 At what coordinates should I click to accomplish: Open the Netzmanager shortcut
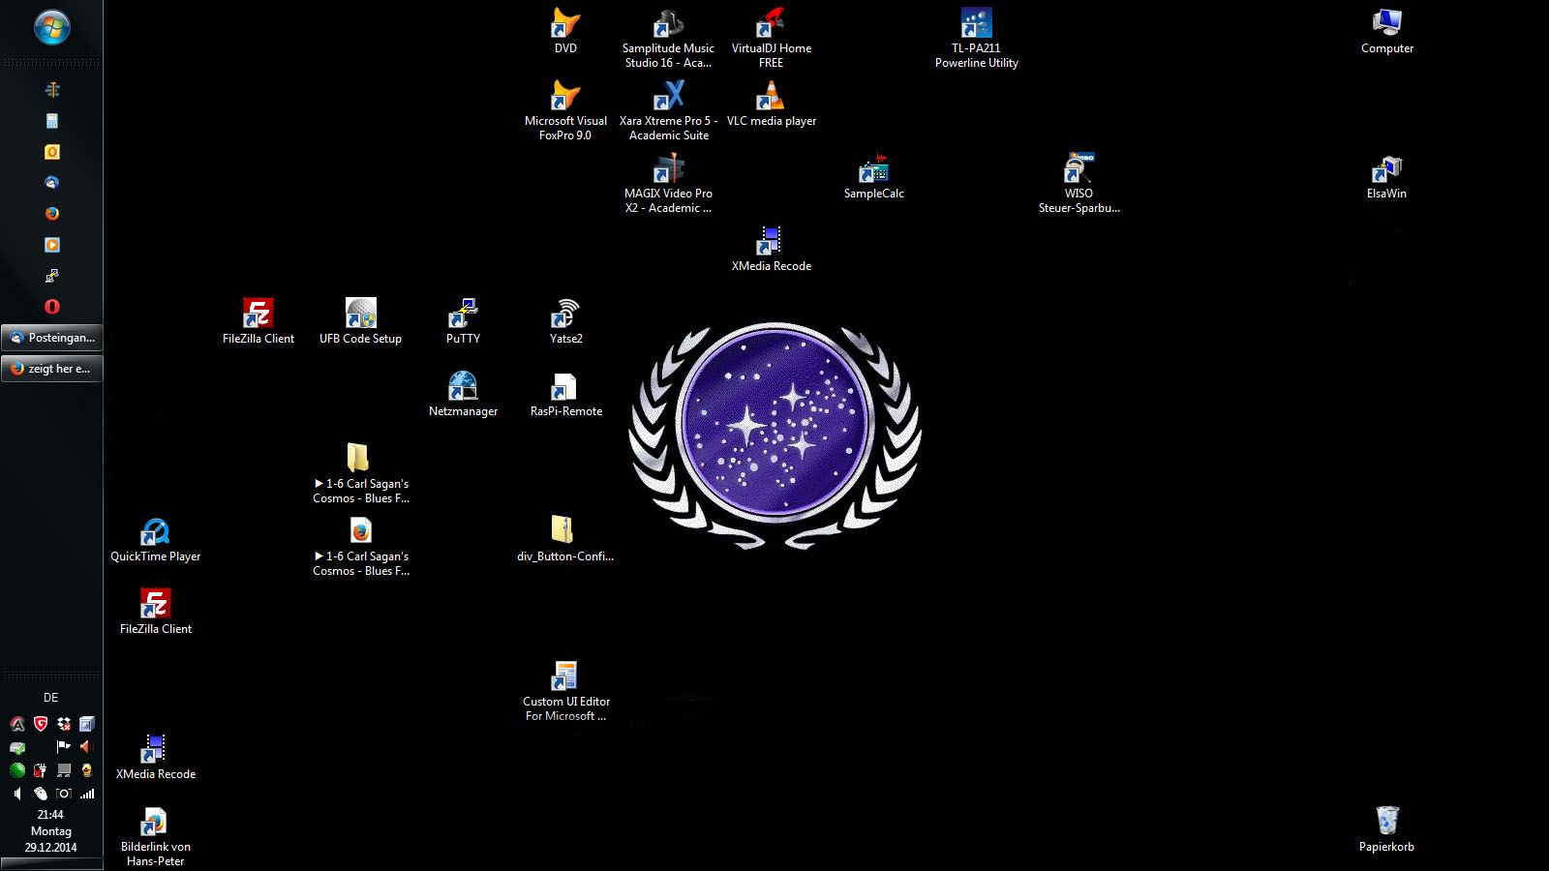(463, 394)
